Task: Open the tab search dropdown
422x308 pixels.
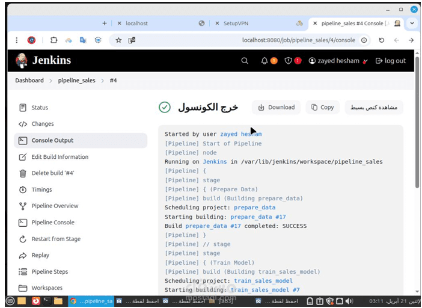Action: (412, 23)
